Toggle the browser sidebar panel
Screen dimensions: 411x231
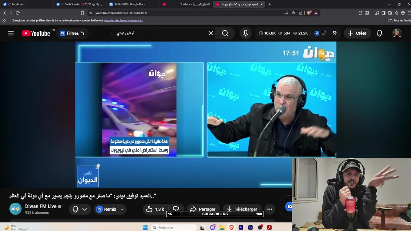383,13
